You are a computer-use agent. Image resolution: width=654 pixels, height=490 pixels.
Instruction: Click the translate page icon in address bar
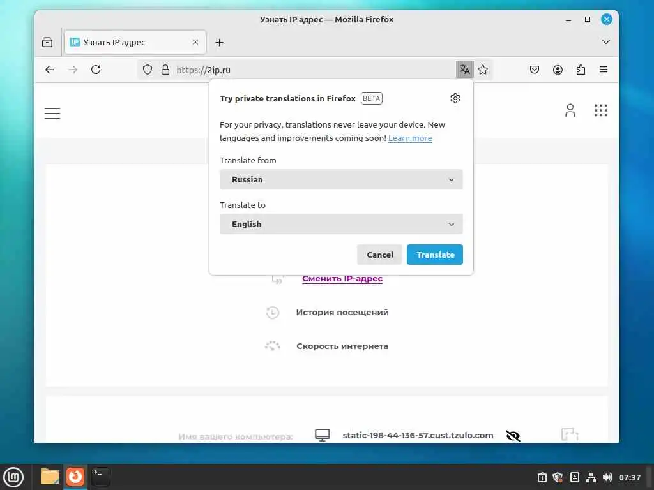point(464,70)
